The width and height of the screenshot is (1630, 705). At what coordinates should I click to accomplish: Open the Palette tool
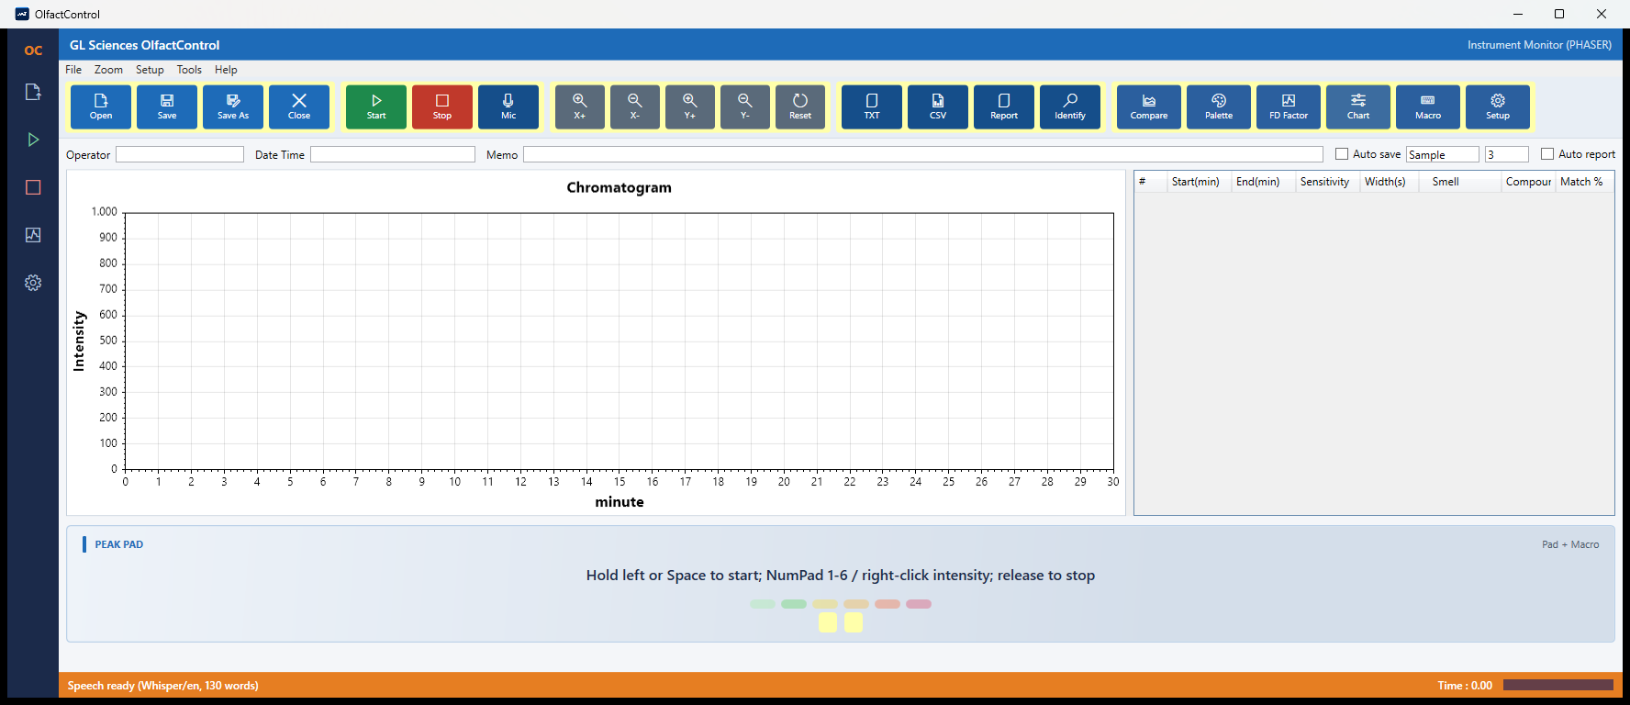tap(1219, 106)
